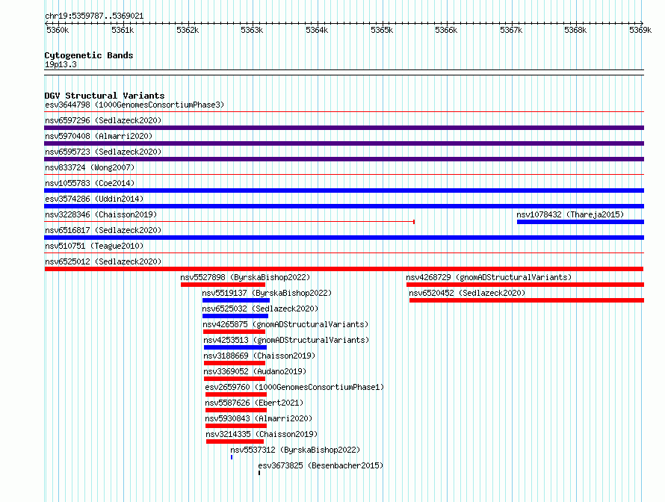Click the 5367k ruler tick
The height and width of the screenshot is (502, 665).
(x=511, y=30)
